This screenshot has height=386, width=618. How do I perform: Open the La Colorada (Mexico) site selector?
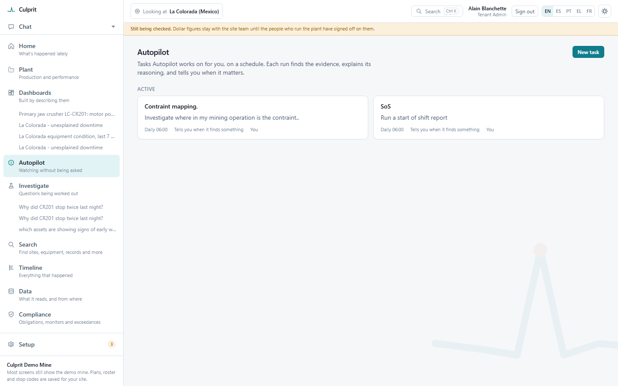point(176,12)
